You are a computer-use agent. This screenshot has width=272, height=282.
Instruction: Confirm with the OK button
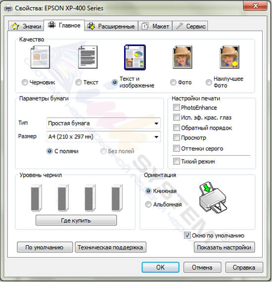[160, 267]
